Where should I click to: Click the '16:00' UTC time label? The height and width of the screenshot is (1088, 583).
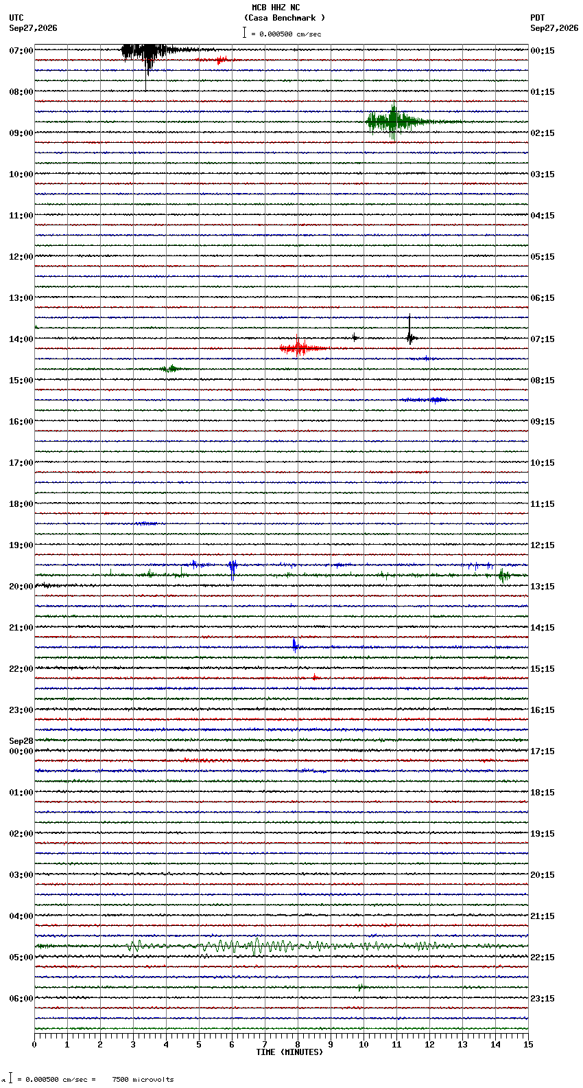[21, 422]
